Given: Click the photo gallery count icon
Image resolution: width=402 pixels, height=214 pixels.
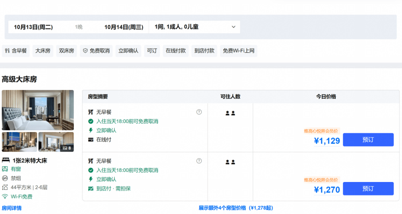Looking at the screenshot, I should (x=65, y=148).
